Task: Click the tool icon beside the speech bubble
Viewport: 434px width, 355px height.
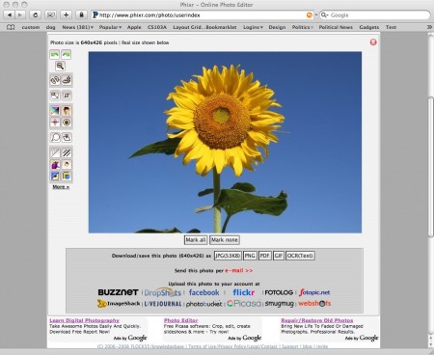Action: pyautogui.click(x=67, y=138)
